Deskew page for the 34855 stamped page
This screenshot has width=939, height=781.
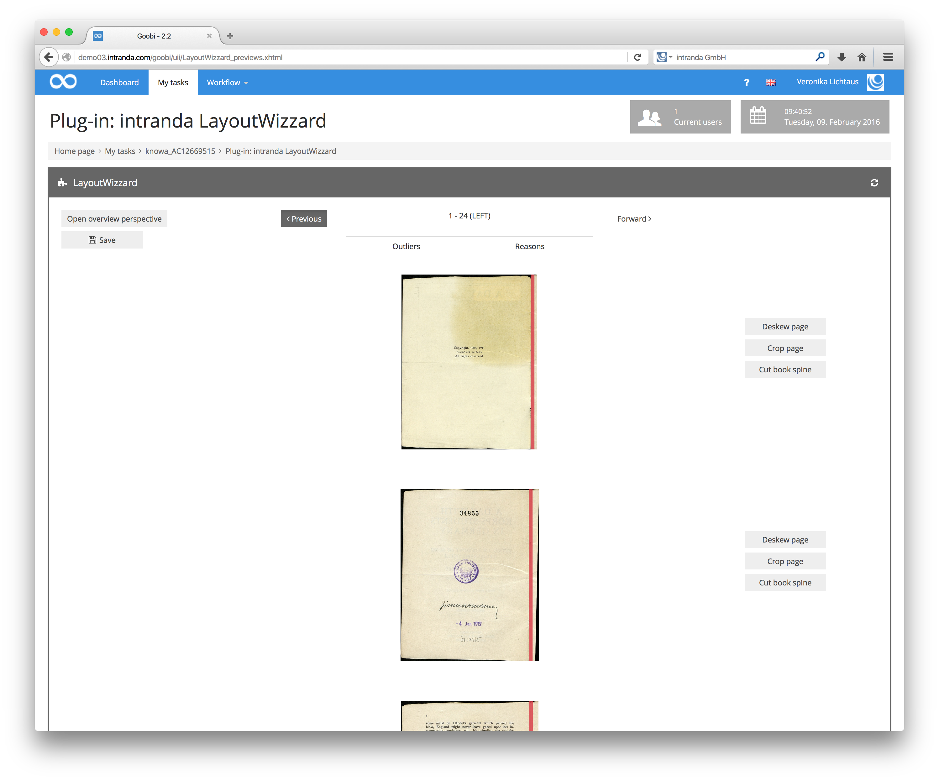pyautogui.click(x=785, y=540)
